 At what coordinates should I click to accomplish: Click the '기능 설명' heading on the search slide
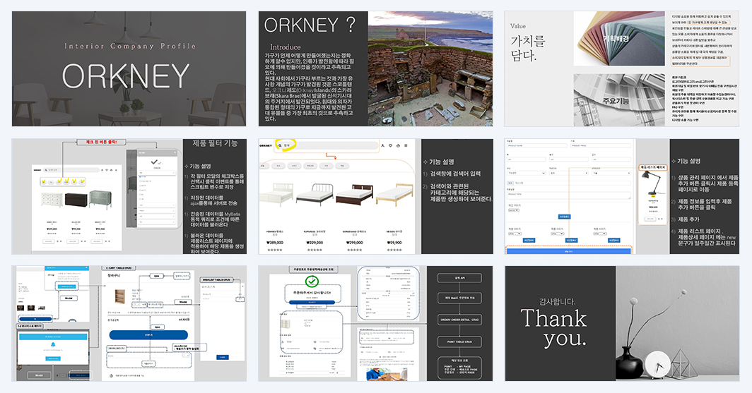point(441,162)
